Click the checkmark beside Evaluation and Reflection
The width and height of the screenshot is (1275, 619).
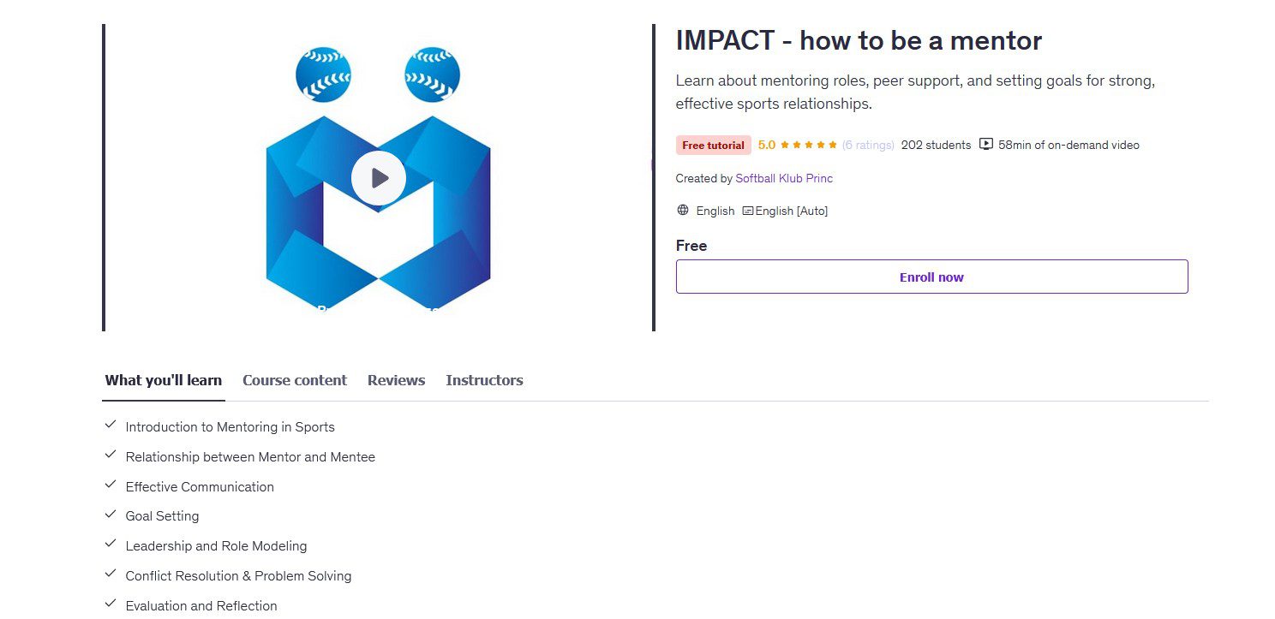111,603
